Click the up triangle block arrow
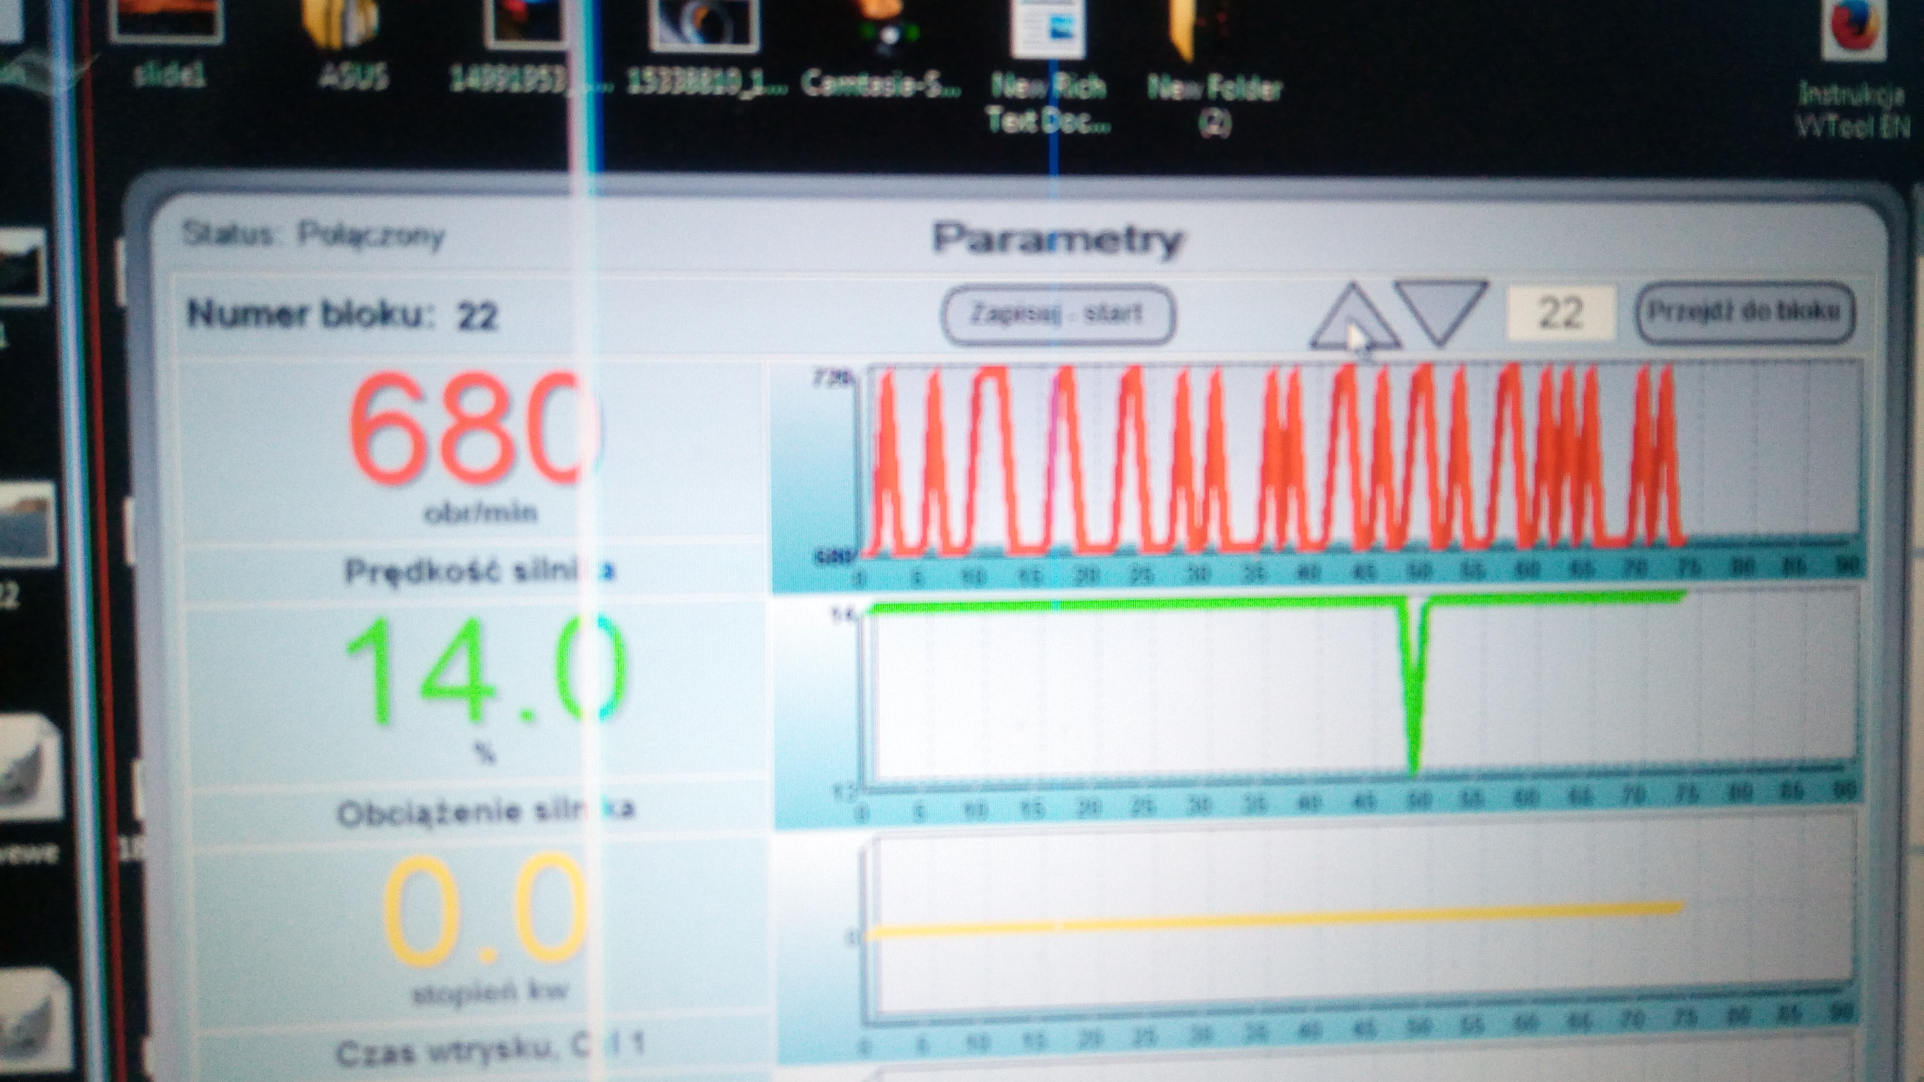Viewport: 1924px width, 1082px height. click(1353, 320)
